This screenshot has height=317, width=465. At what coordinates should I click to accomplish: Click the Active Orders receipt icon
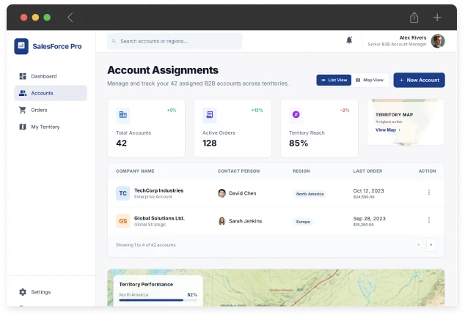pyautogui.click(x=209, y=115)
